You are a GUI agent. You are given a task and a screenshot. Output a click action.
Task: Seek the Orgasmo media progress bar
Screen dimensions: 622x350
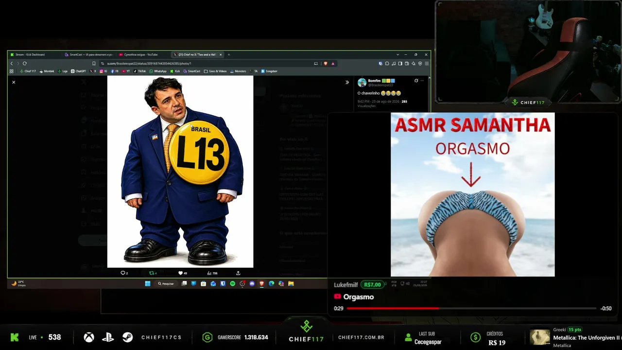471,308
